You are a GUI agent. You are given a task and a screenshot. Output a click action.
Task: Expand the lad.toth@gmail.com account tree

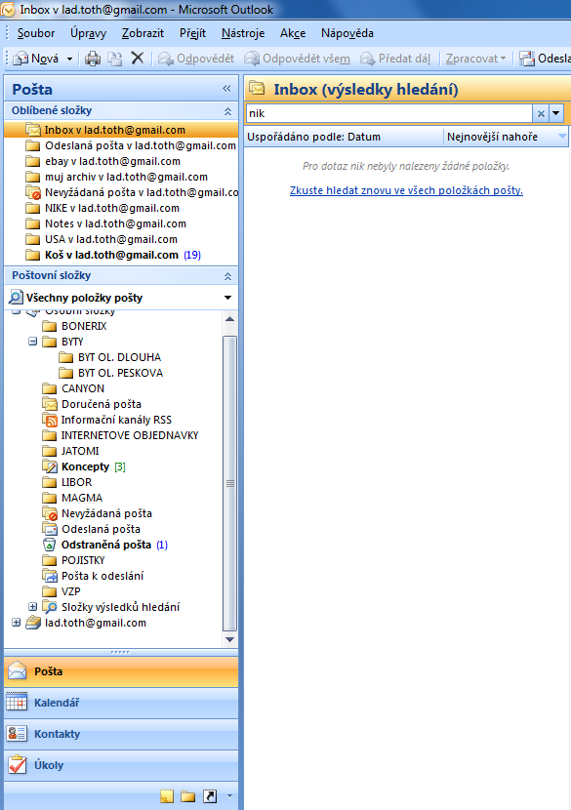coord(16,623)
